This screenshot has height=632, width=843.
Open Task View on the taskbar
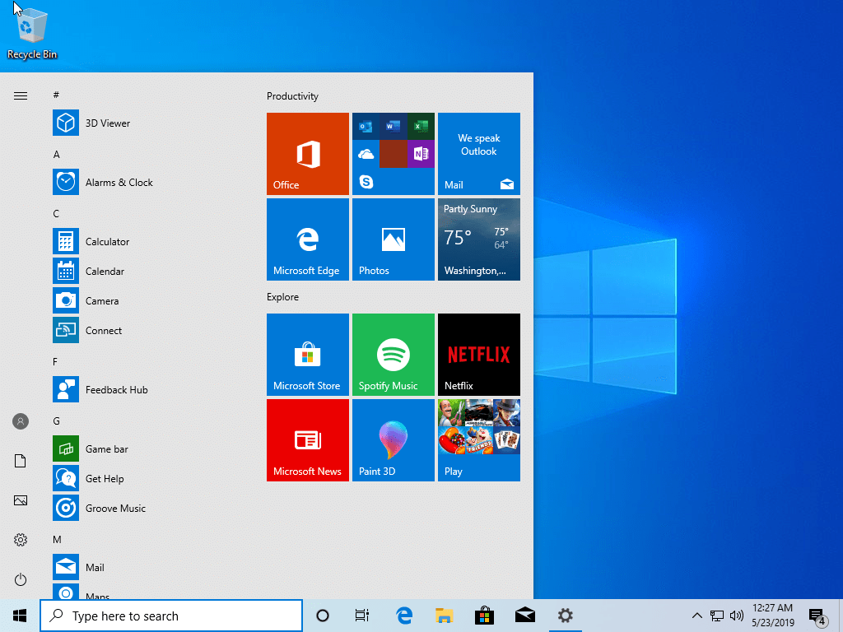click(362, 616)
